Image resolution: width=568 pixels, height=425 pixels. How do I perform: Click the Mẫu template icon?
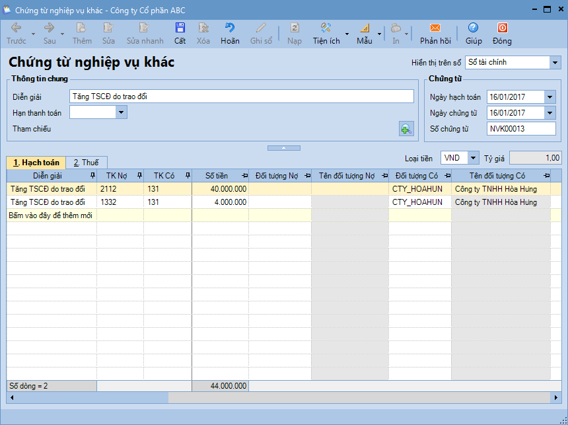365,28
